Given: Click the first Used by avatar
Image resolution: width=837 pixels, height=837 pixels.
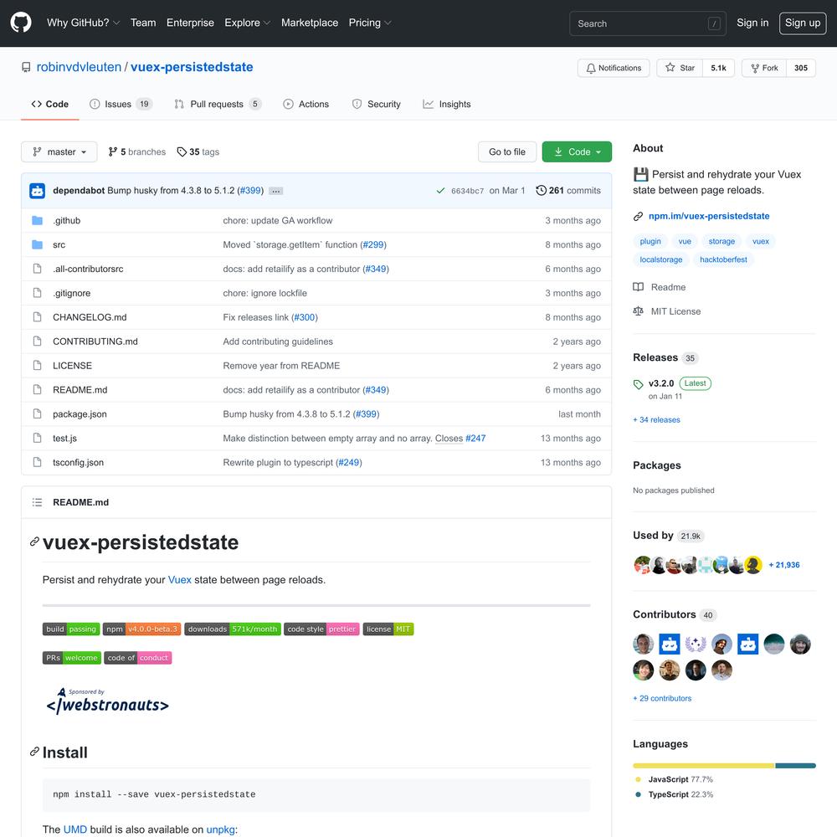Looking at the screenshot, I should point(642,565).
